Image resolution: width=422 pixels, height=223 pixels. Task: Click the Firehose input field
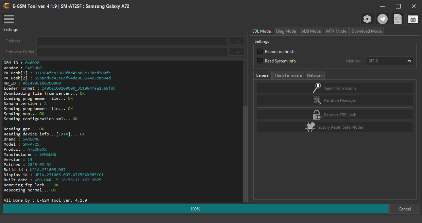pos(132,41)
